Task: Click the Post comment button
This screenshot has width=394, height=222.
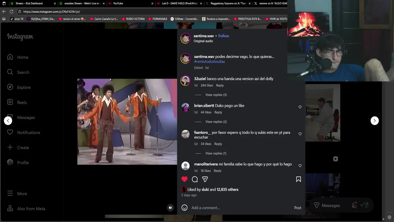Action: (x=298, y=208)
